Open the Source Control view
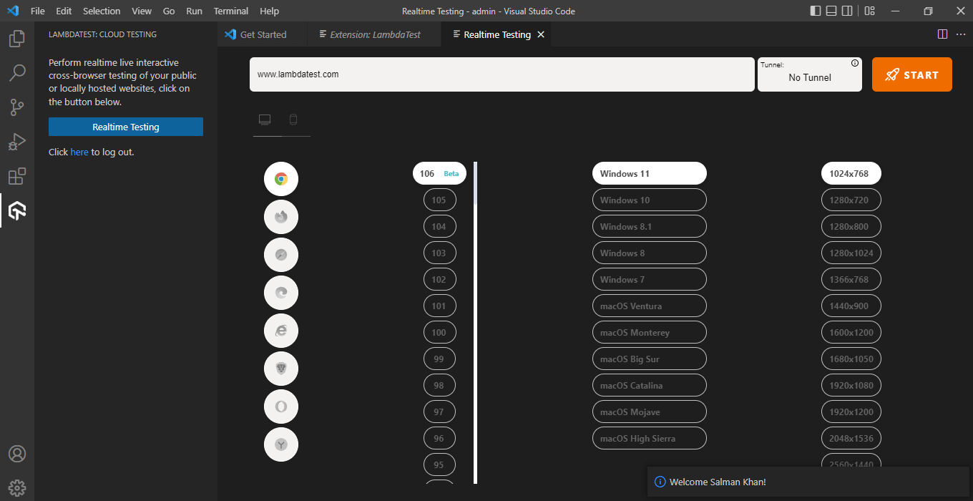Viewport: 973px width, 501px height. pos(17,107)
